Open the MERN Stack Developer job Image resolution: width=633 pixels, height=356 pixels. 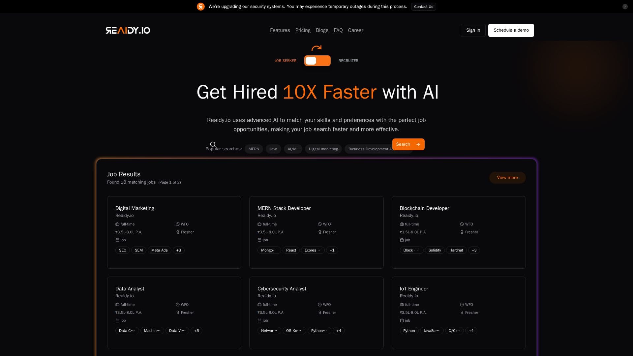284,208
